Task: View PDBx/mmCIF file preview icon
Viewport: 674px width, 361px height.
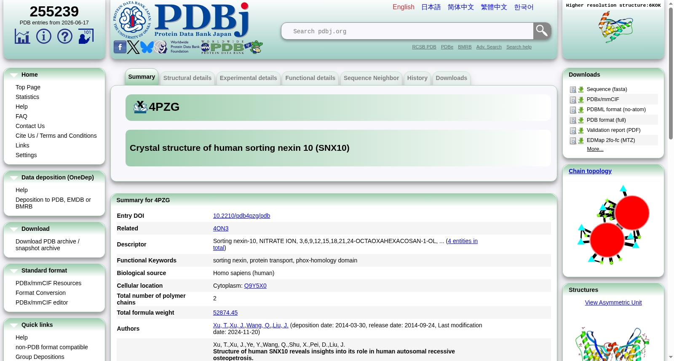Action: [573, 100]
